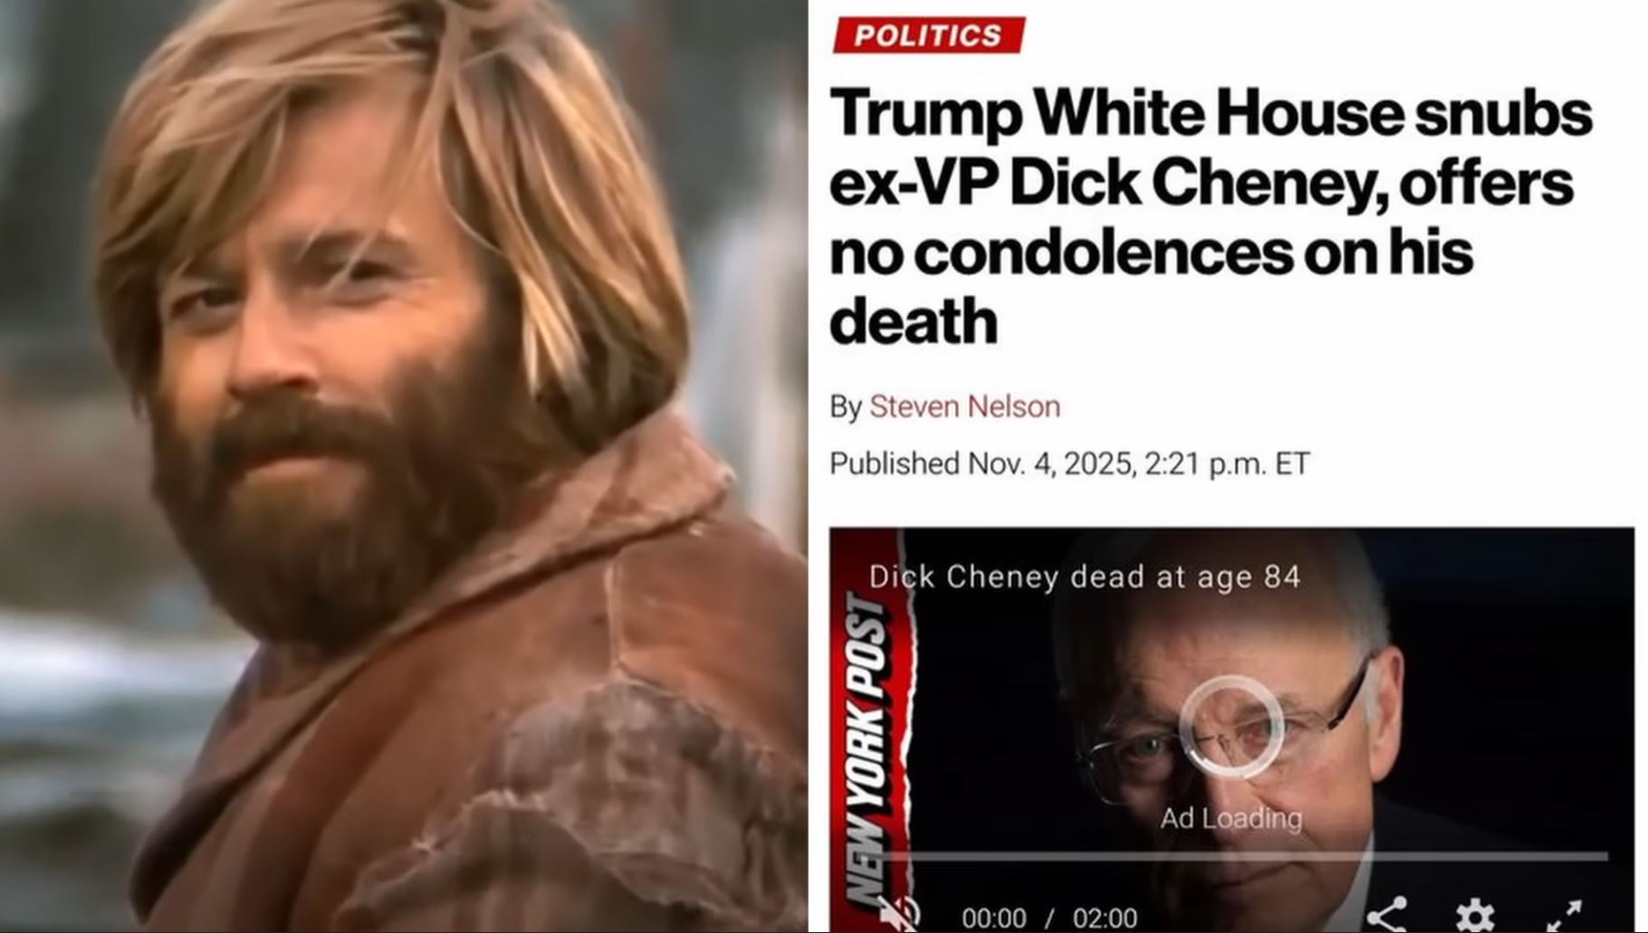
Task: Click the video share icon
Action: click(x=1386, y=915)
